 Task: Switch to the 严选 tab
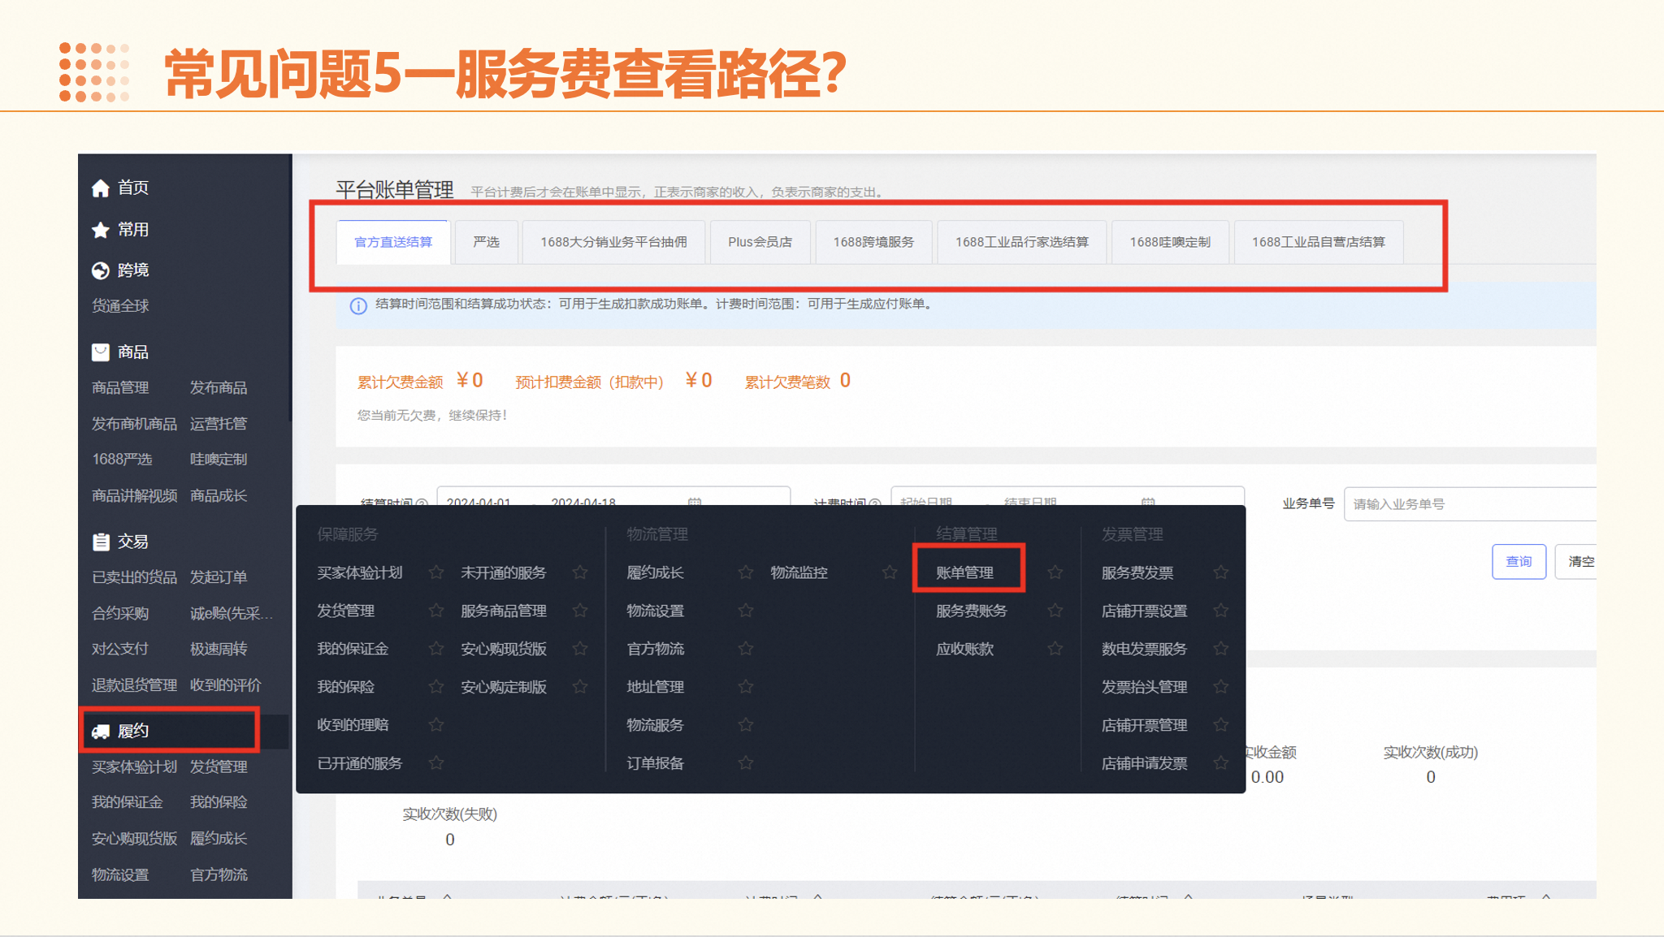tap(486, 242)
